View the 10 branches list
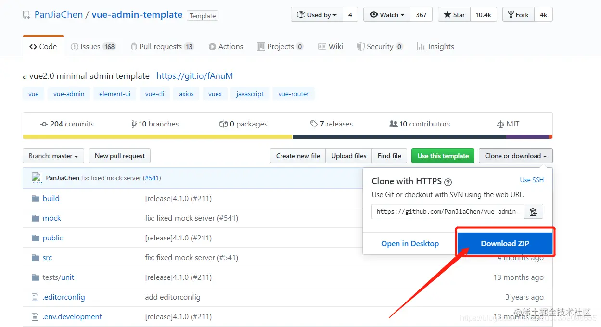 click(154, 124)
